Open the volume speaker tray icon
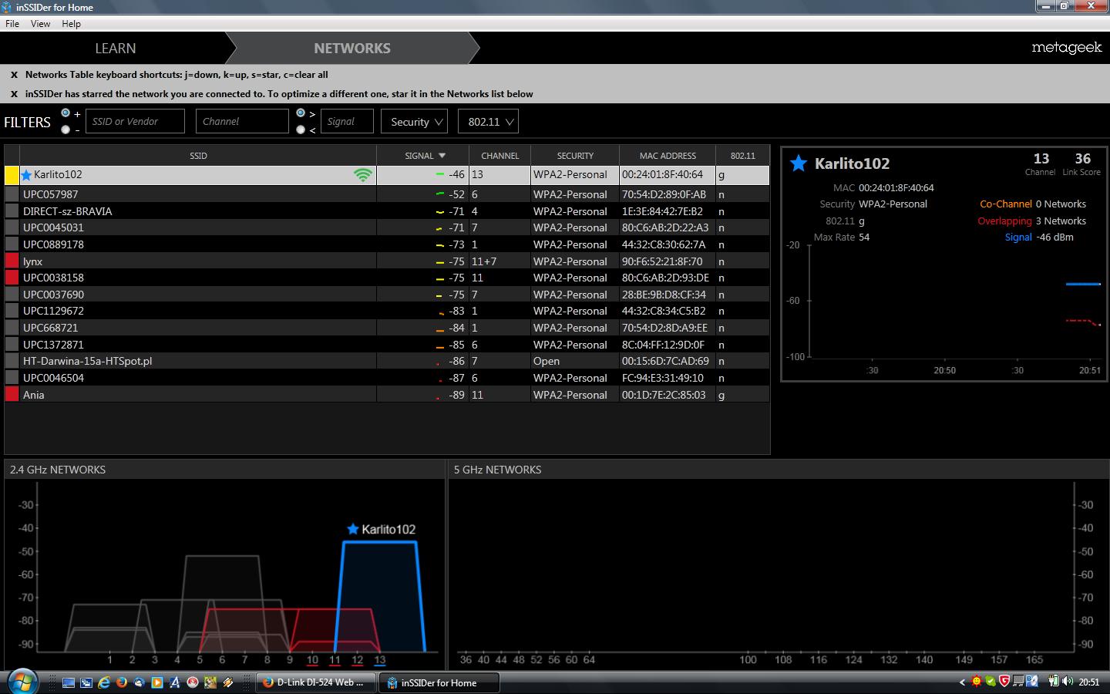 (x=1068, y=682)
